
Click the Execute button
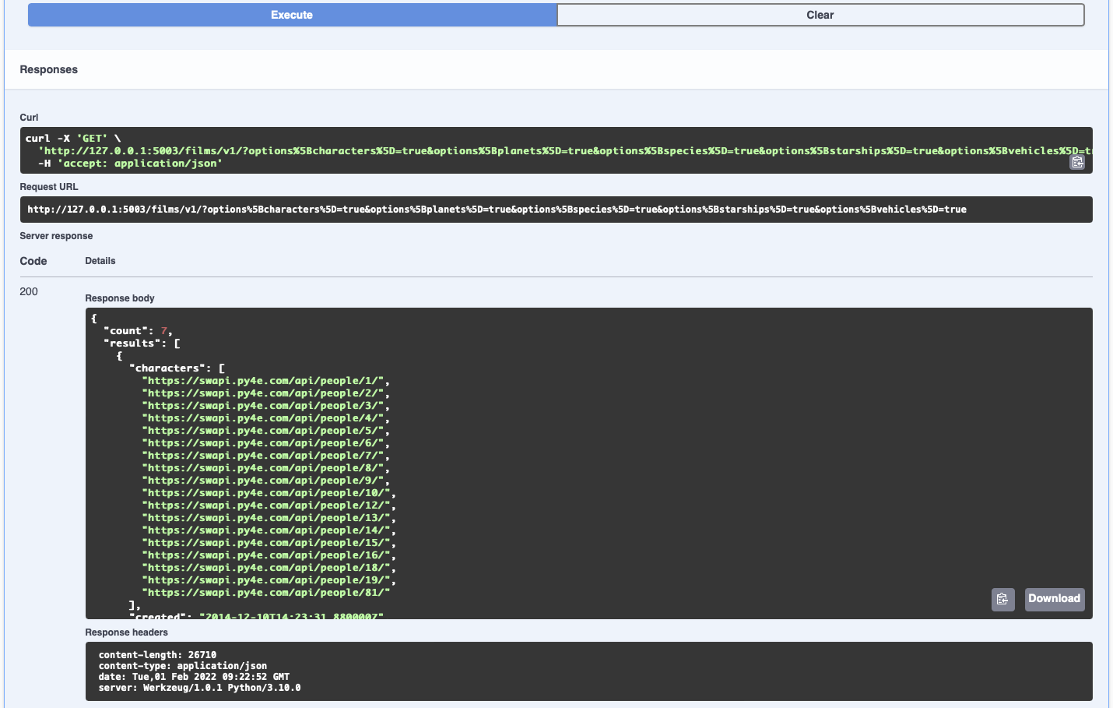(x=292, y=15)
